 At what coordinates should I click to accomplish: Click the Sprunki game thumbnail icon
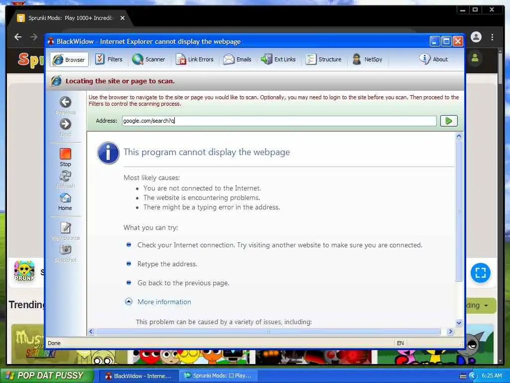click(24, 271)
